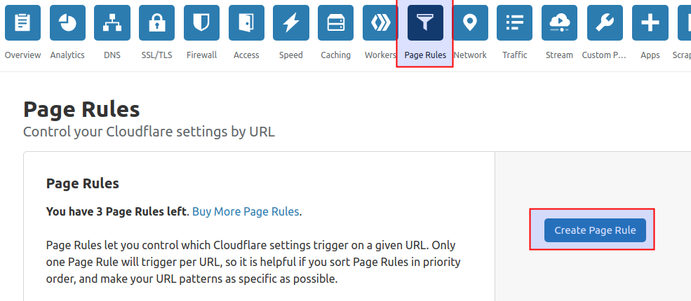
Task: Open the Traffic list icon
Action: pos(515,23)
